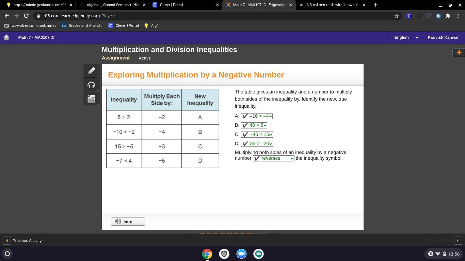
Task: Open Chrome from the shelf
Action: (x=207, y=254)
